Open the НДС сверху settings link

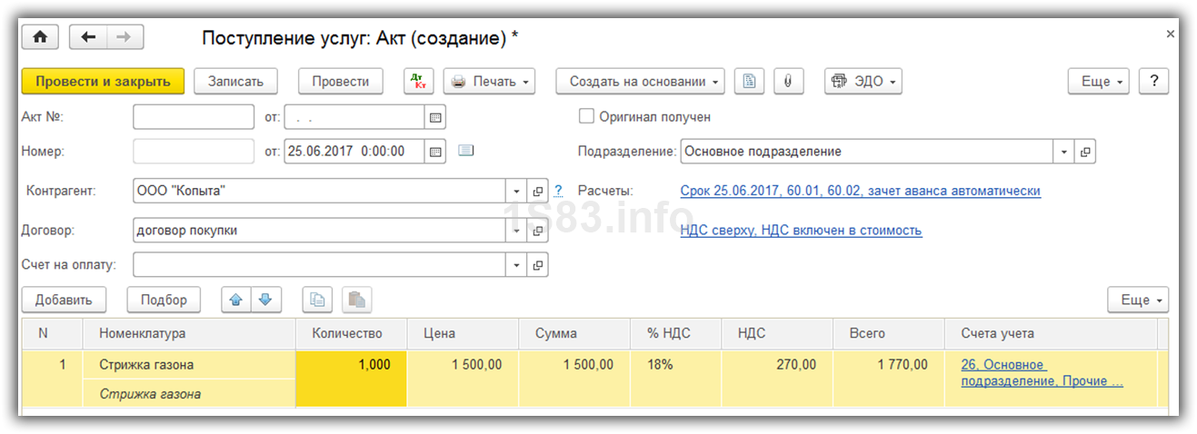pos(801,231)
